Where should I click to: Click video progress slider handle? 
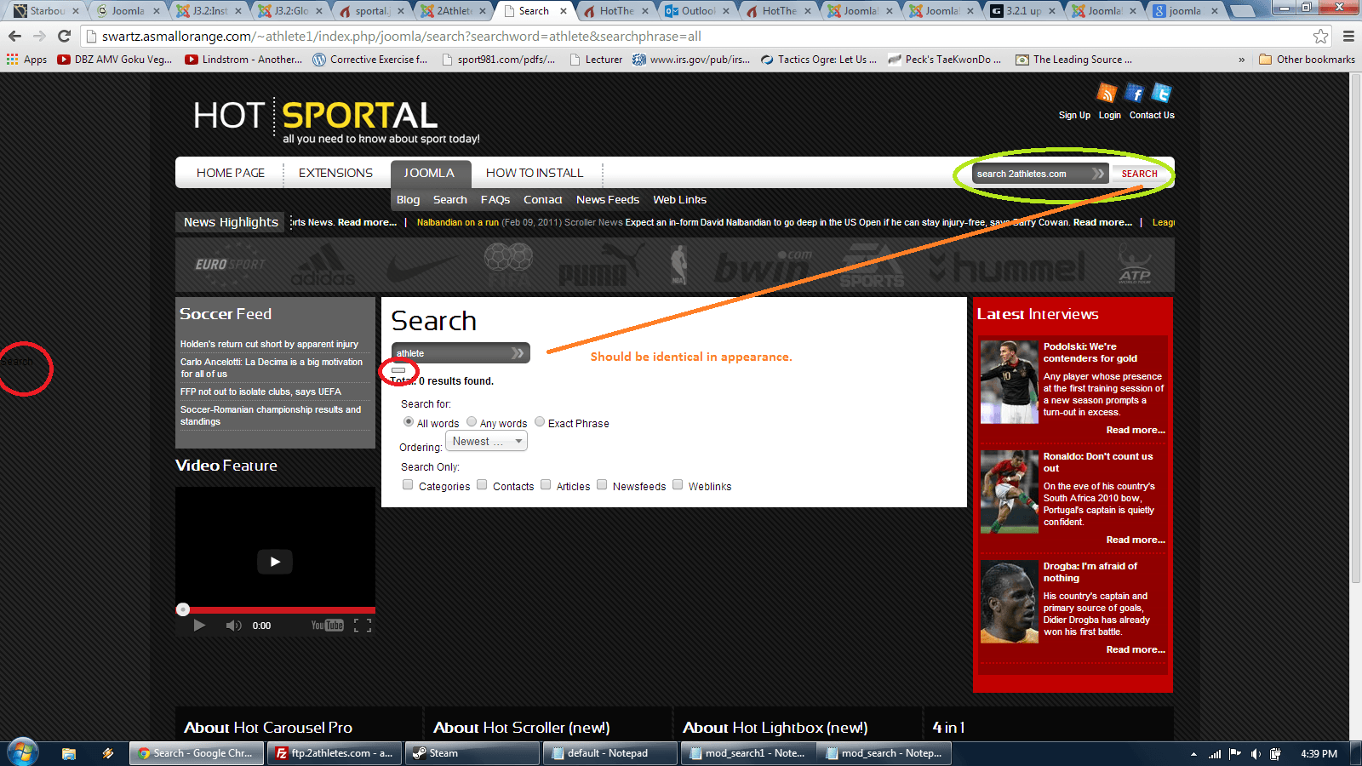tap(182, 609)
